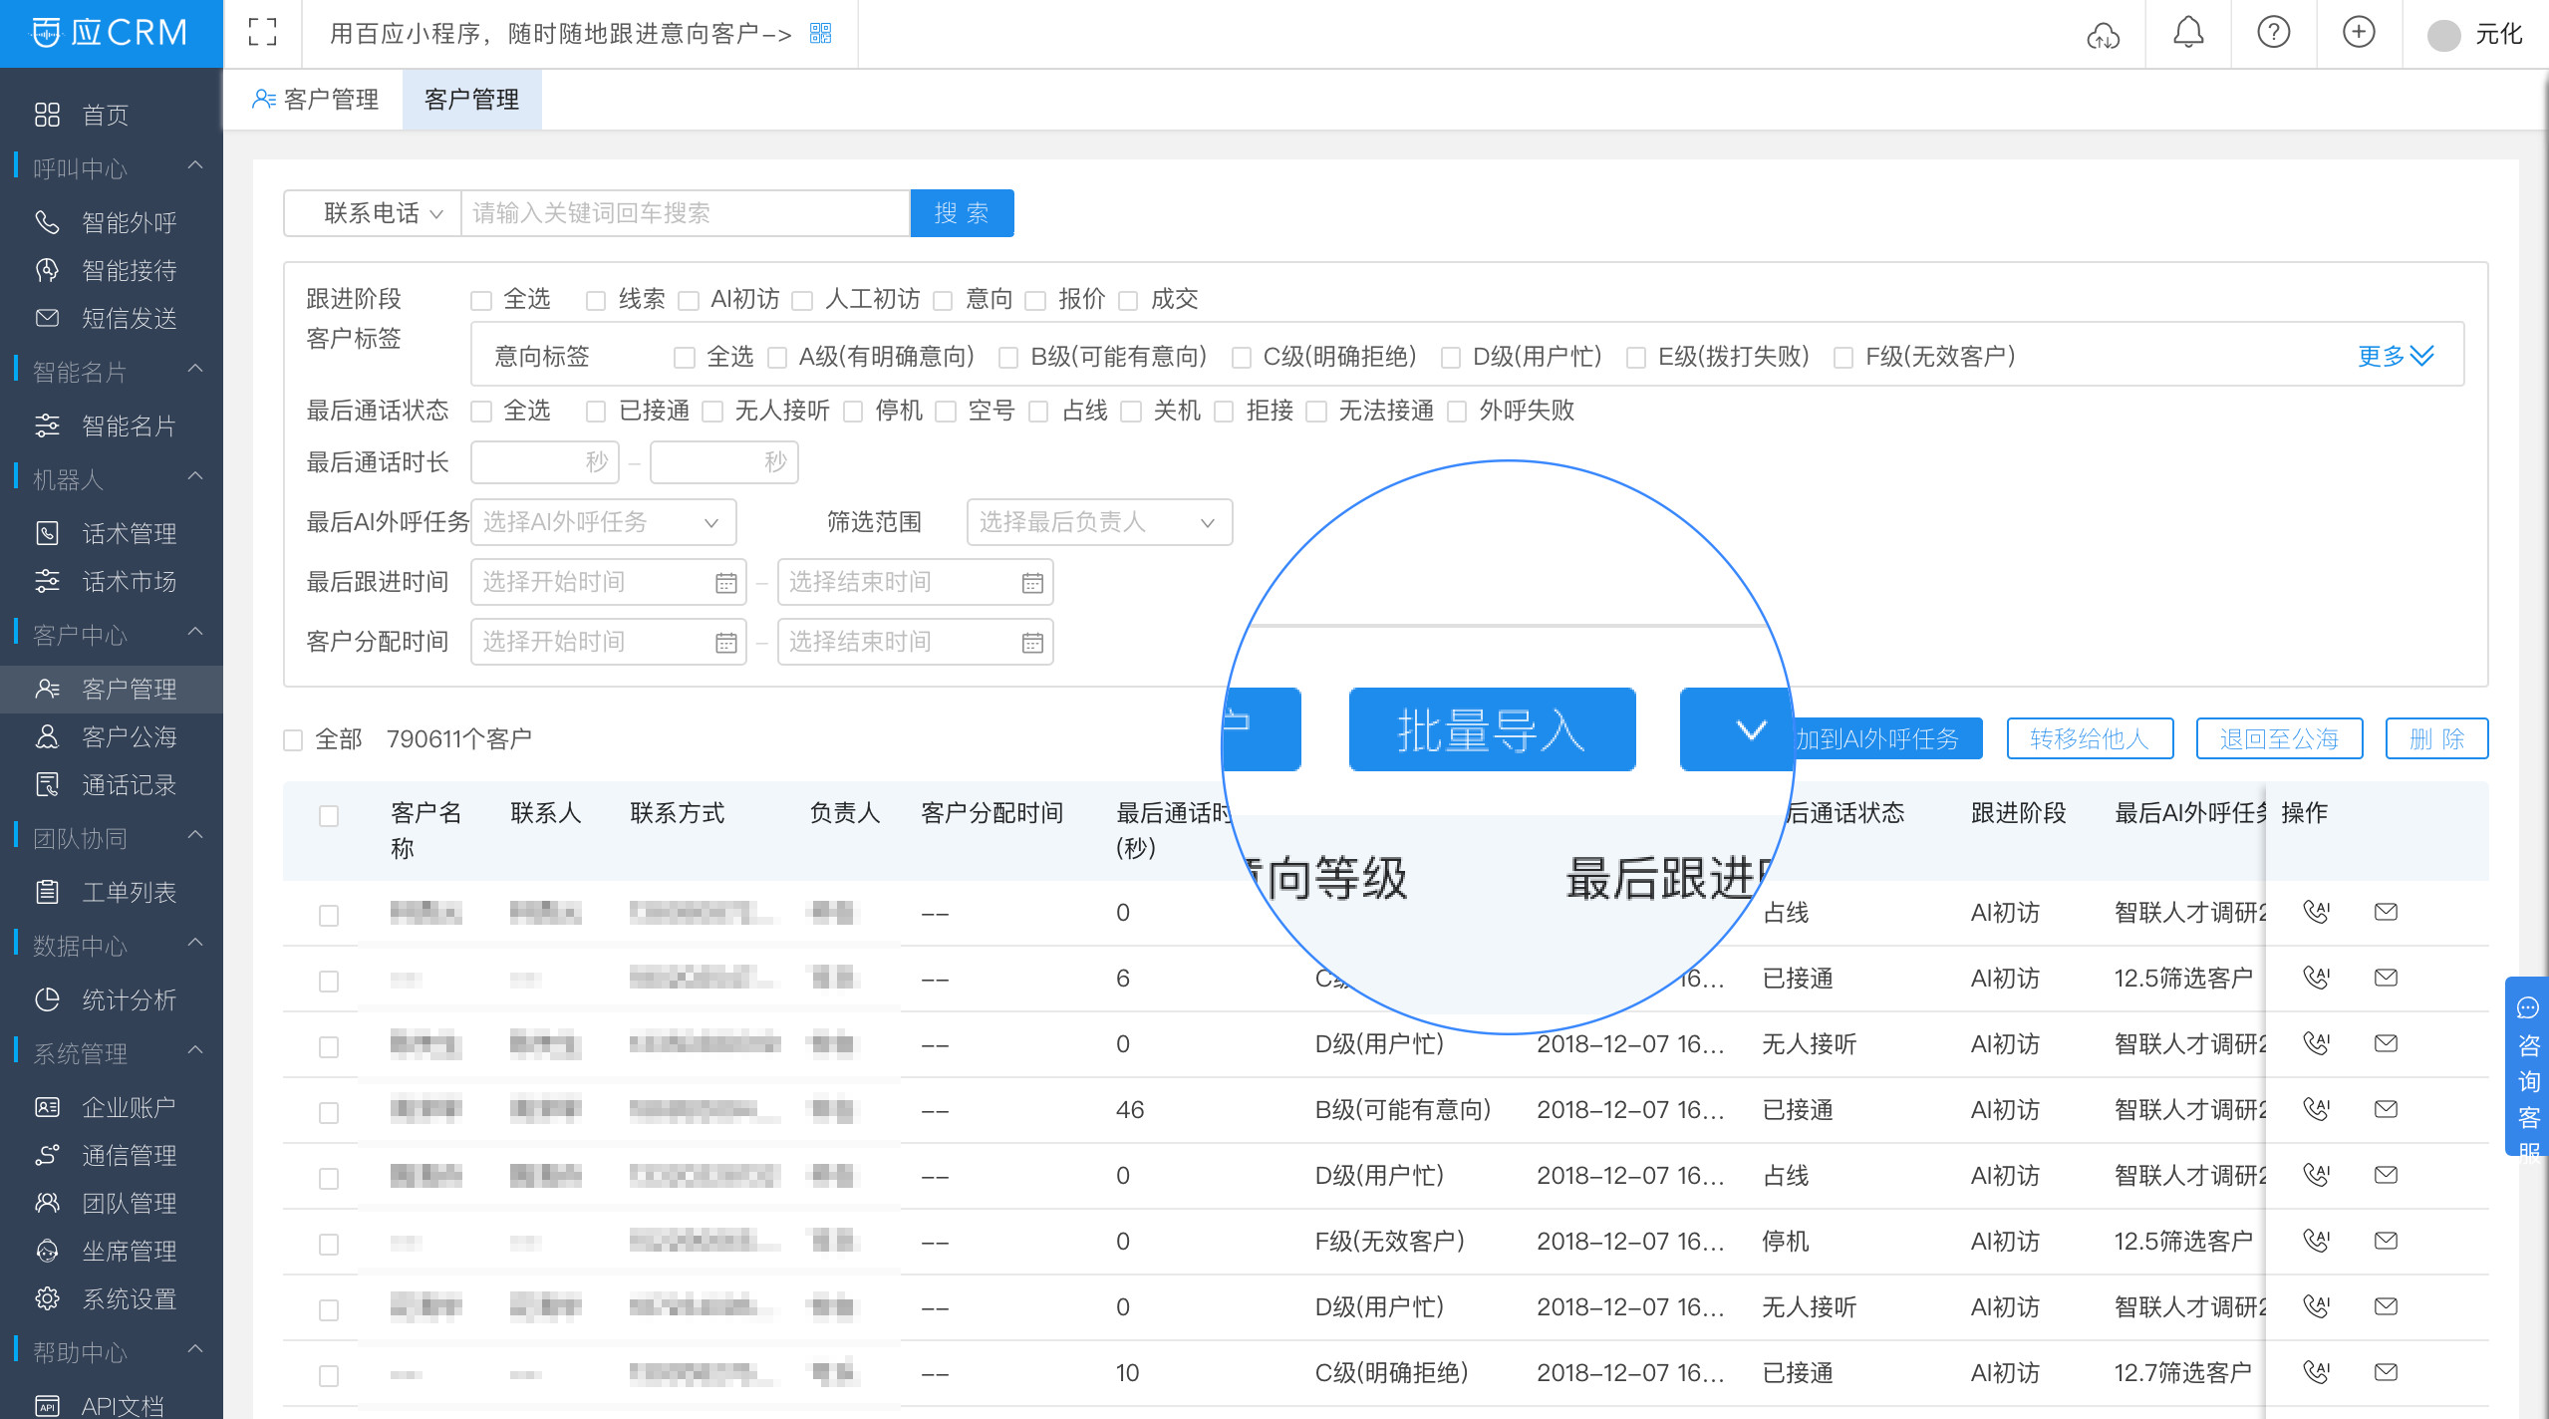Screen dimensions: 2549x1419
Task: Toggle the table header select-all checkbox
Action: pos(329,816)
